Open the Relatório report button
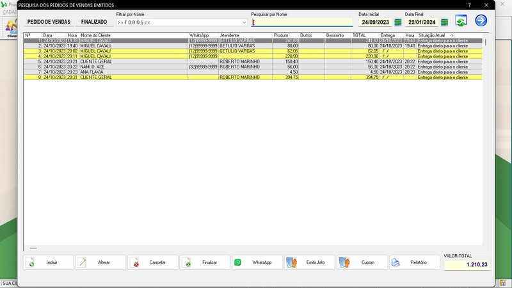512x288 pixels. (x=414, y=262)
